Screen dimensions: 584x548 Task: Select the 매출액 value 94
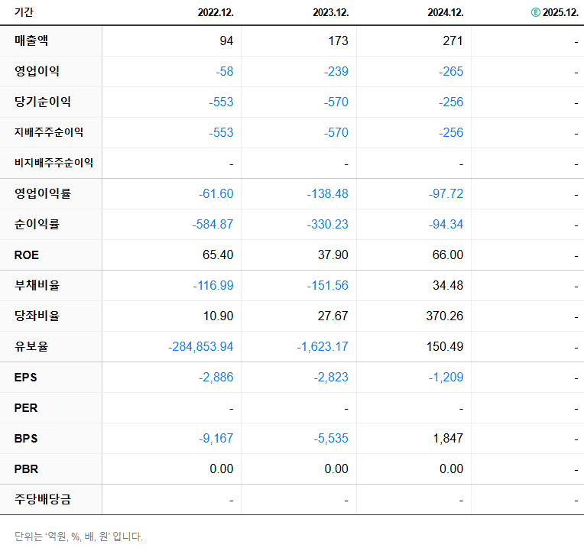[226, 41]
